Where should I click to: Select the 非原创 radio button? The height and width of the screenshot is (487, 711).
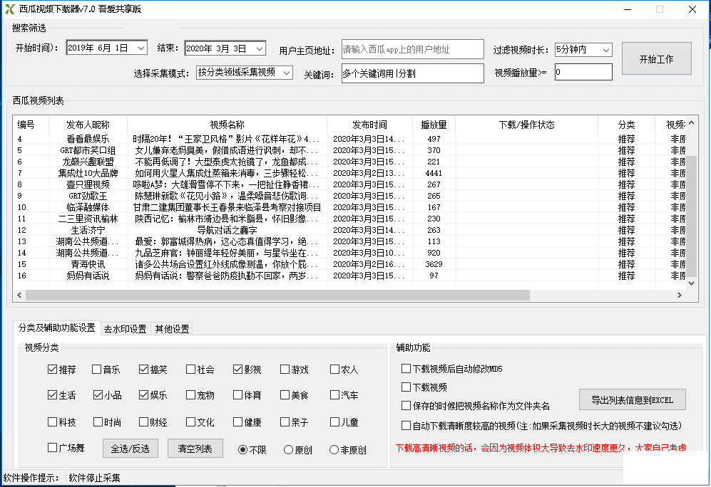click(334, 450)
